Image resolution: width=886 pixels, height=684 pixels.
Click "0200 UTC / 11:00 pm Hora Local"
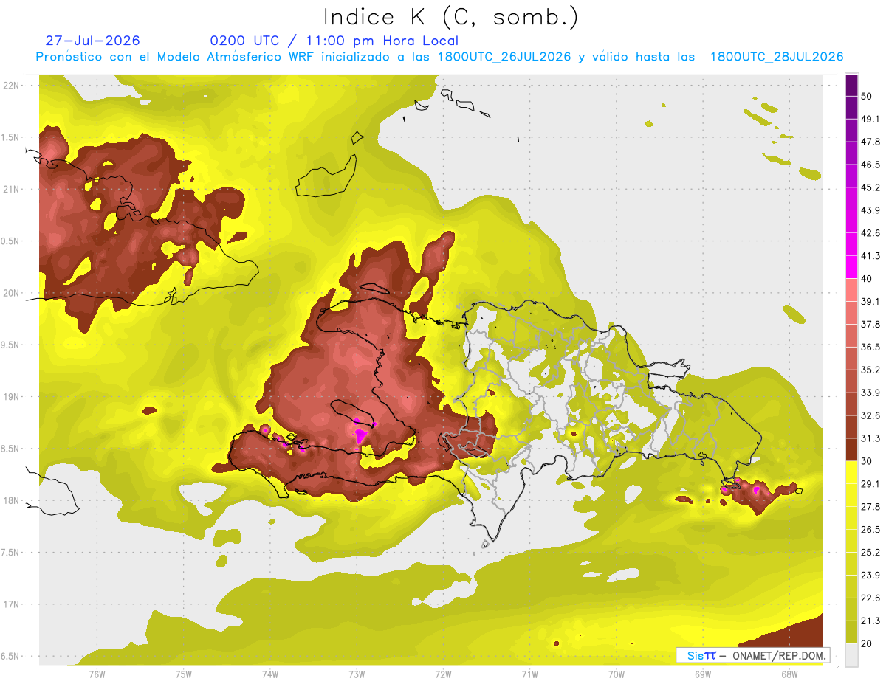pyautogui.click(x=334, y=41)
